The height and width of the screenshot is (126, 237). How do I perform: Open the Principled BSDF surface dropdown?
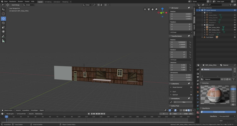(x=227, y=116)
